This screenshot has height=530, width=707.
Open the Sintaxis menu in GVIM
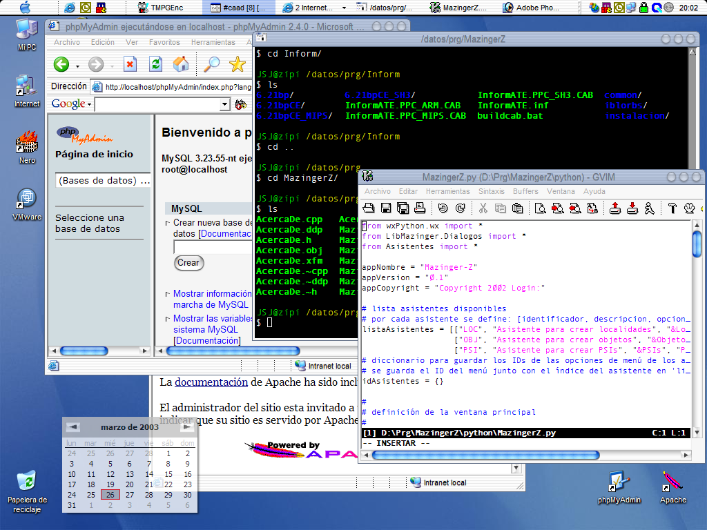click(491, 191)
